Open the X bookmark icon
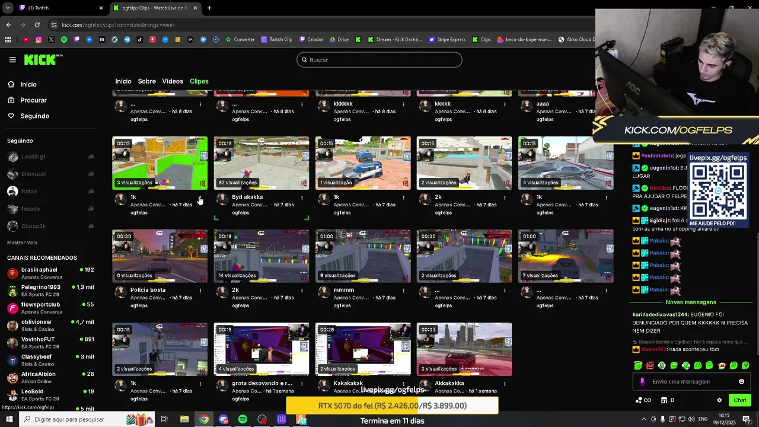 [x=51, y=40]
